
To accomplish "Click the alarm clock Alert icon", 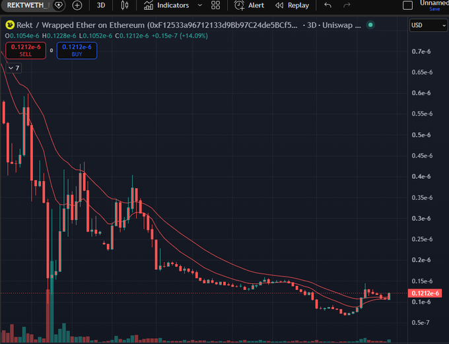I will tap(239, 5).
